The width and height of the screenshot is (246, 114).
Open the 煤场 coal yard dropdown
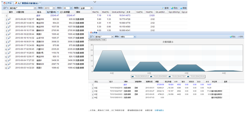point(135,37)
